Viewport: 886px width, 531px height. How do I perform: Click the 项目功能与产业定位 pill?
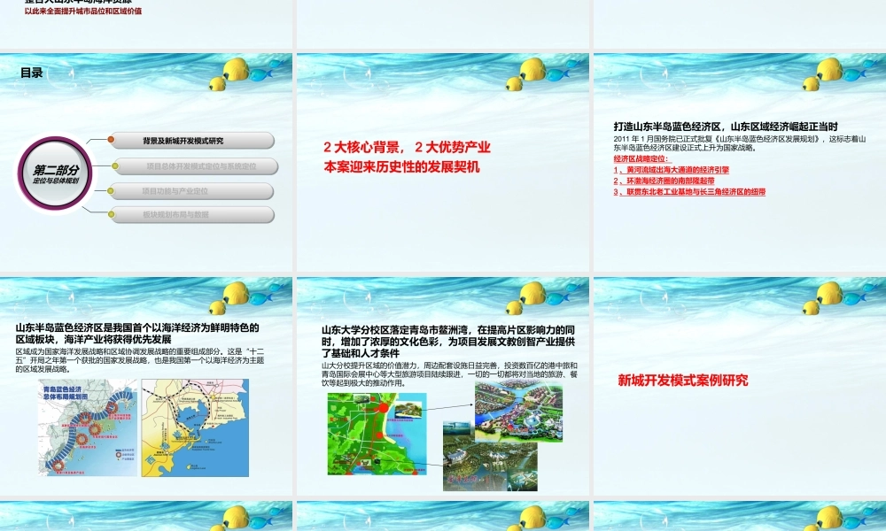pyautogui.click(x=191, y=191)
